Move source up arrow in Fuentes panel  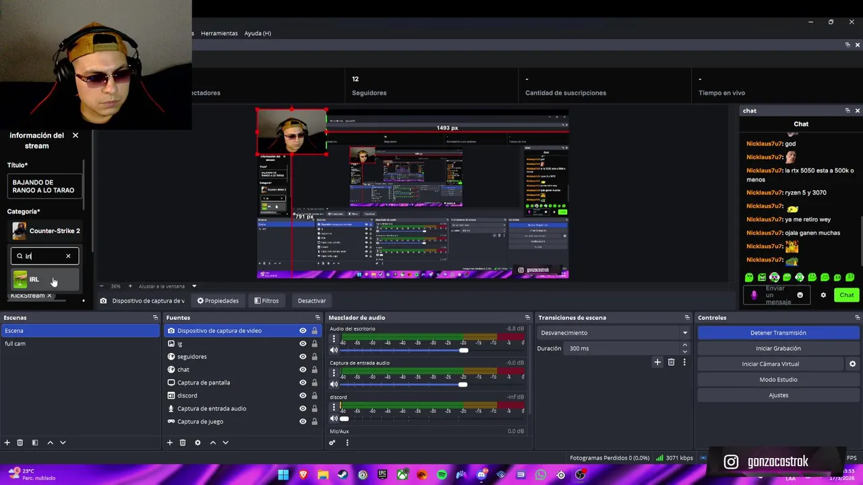coord(212,443)
